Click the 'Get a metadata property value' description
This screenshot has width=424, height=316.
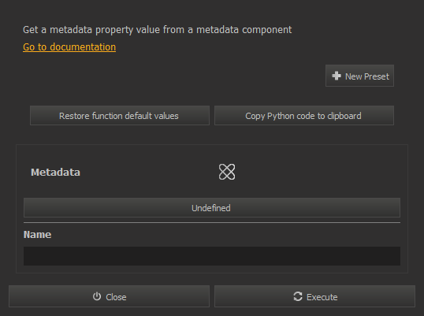(x=157, y=30)
